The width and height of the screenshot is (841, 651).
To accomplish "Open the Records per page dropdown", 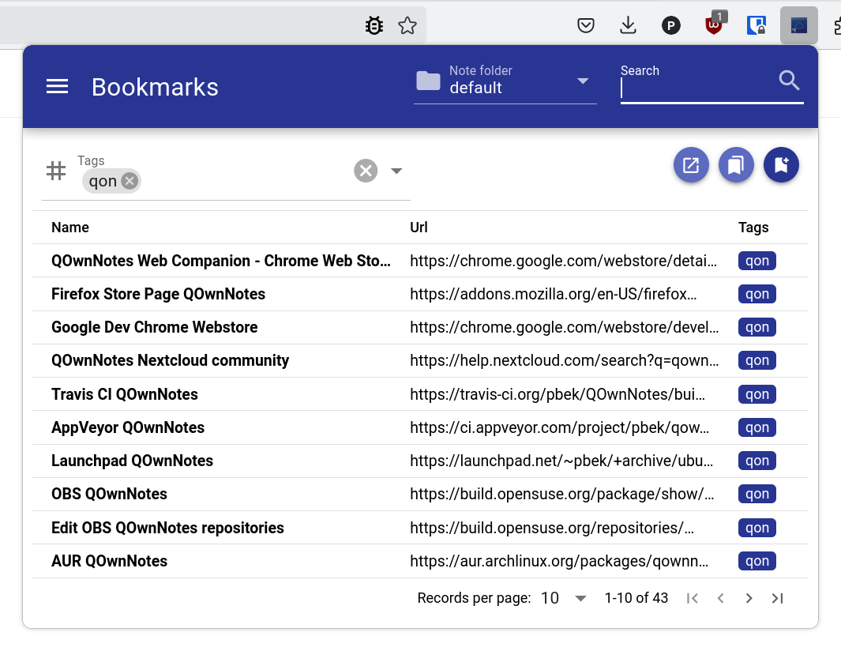I will point(580,598).
